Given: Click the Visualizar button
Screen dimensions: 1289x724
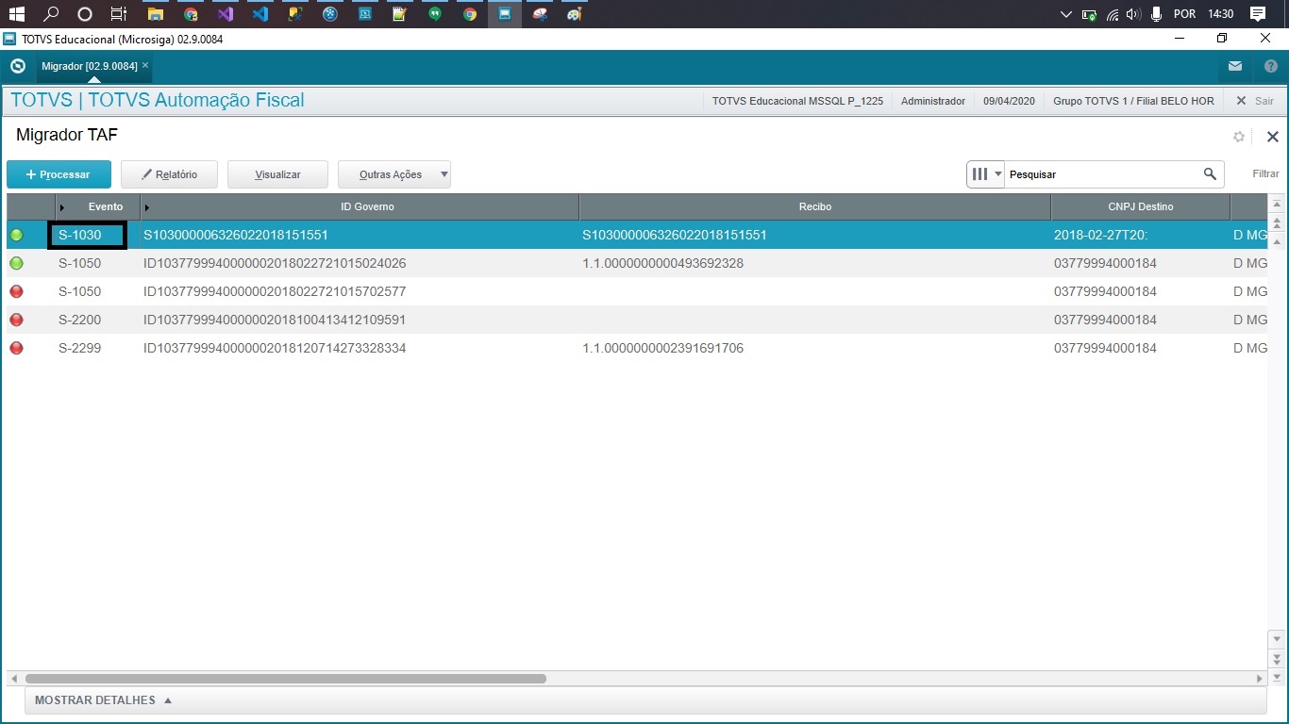Looking at the screenshot, I should point(277,174).
